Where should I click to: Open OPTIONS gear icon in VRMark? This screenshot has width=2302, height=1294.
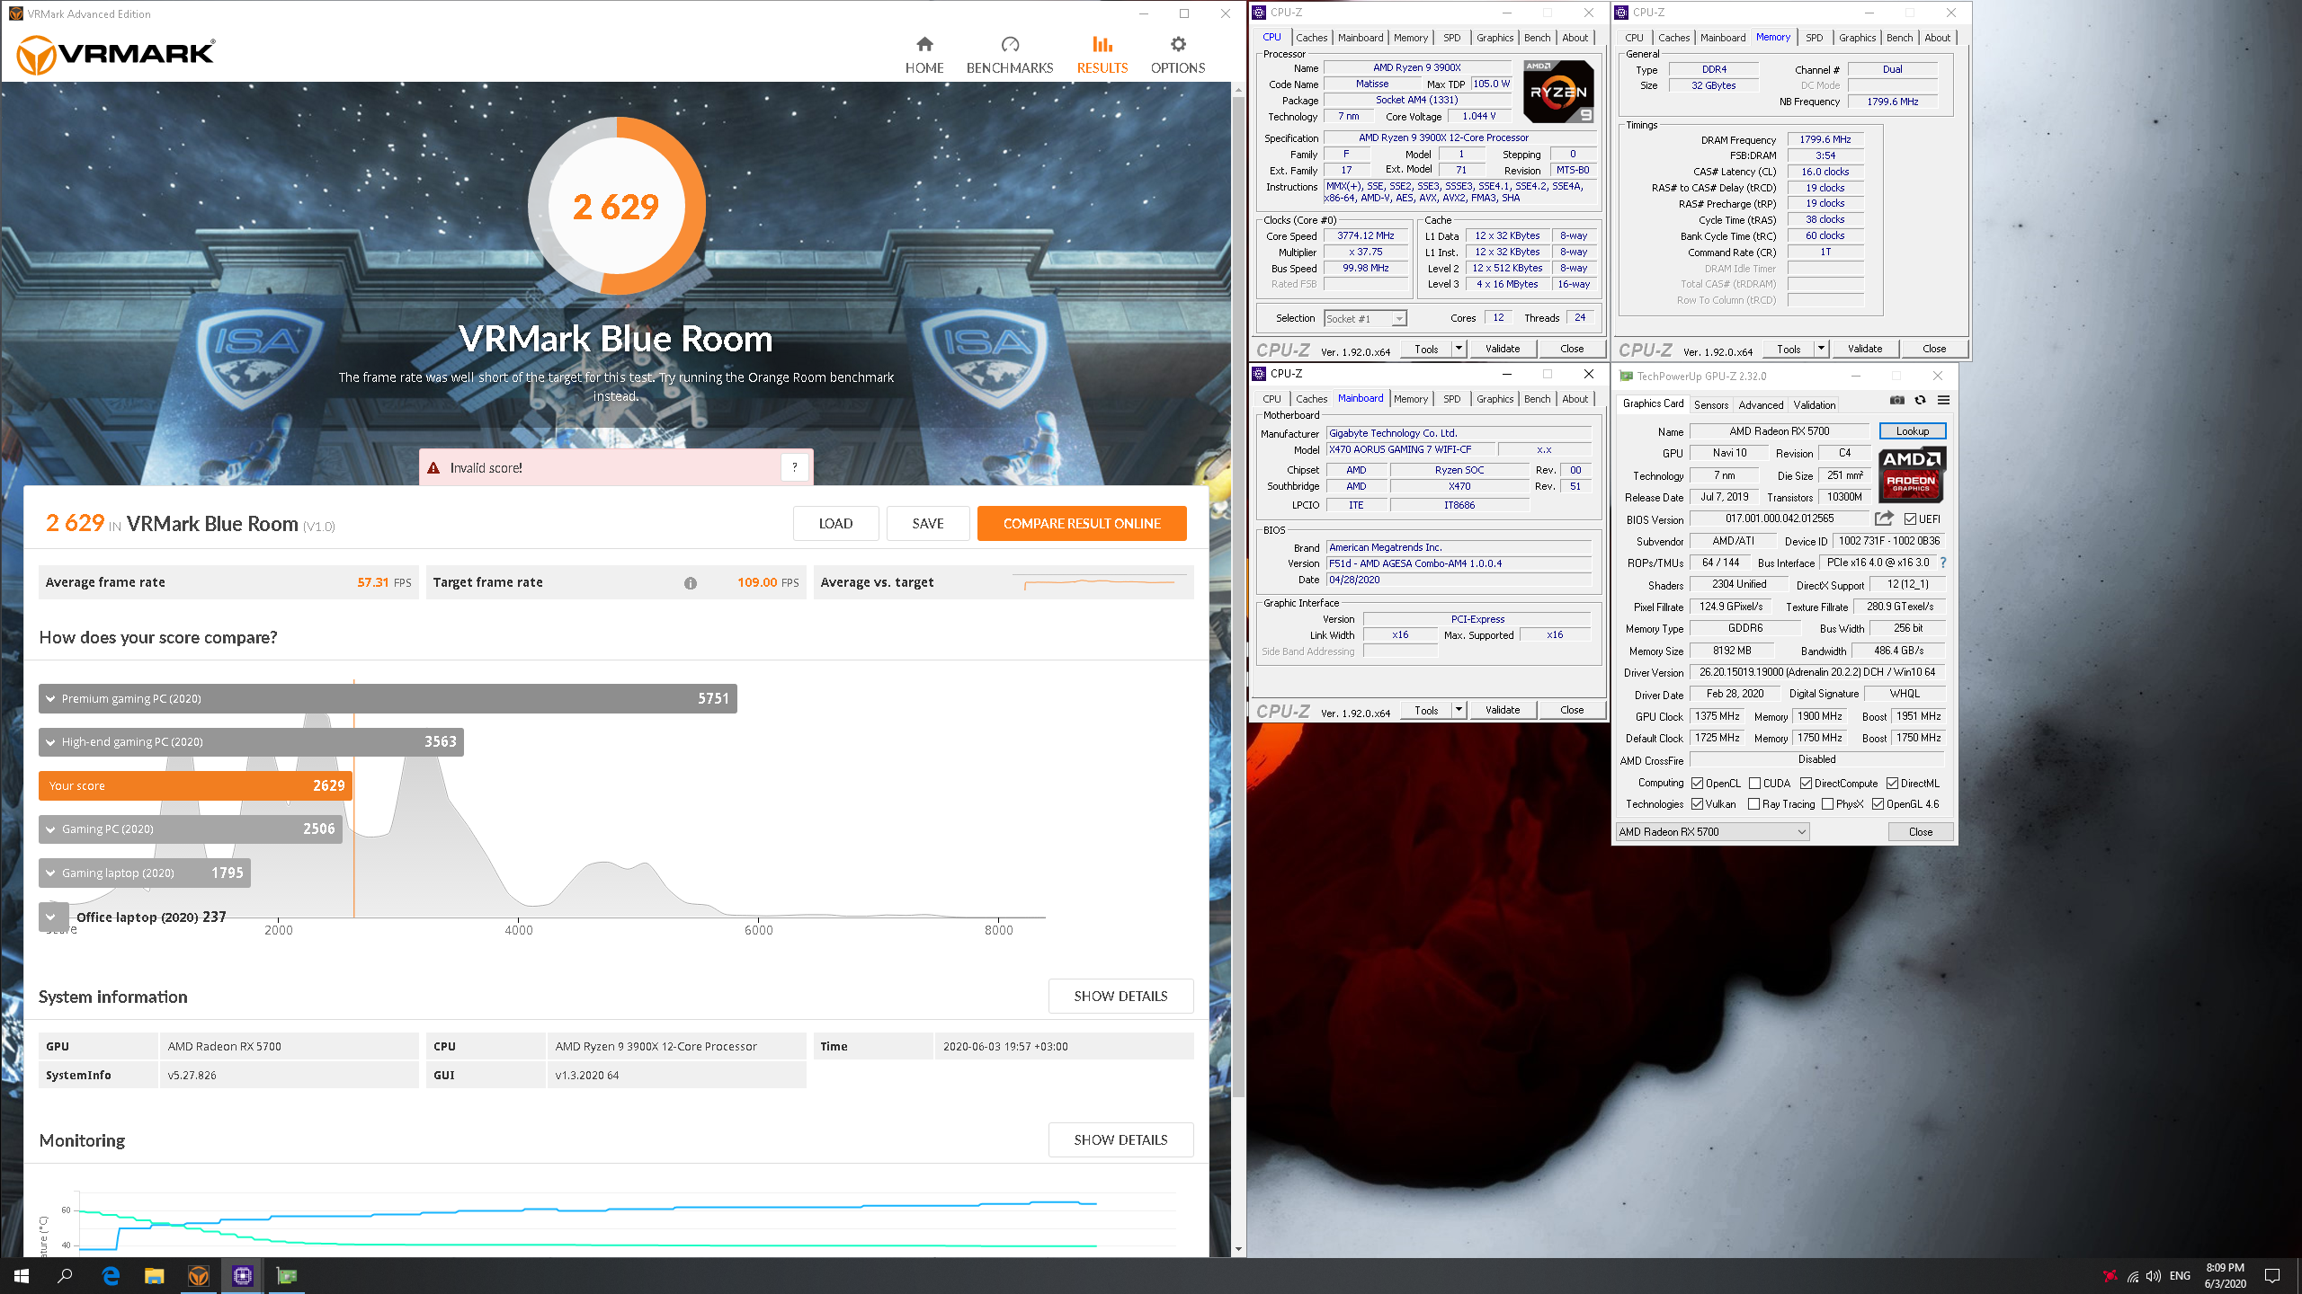[1178, 44]
